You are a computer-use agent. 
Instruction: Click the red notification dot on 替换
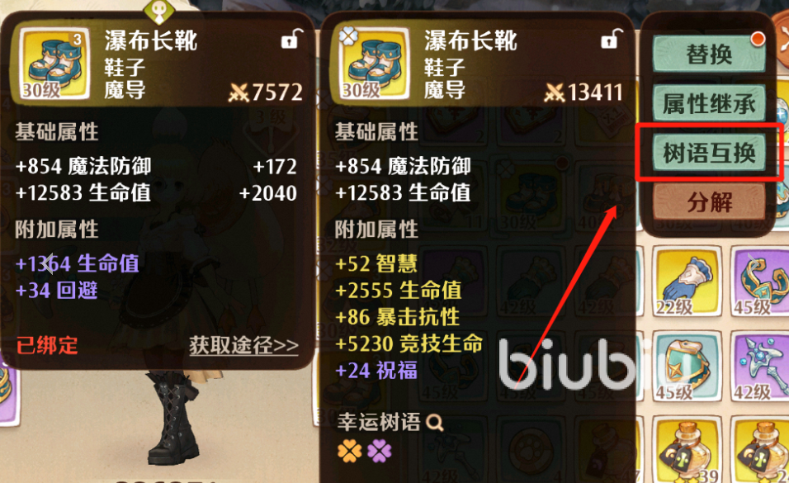[x=758, y=39]
